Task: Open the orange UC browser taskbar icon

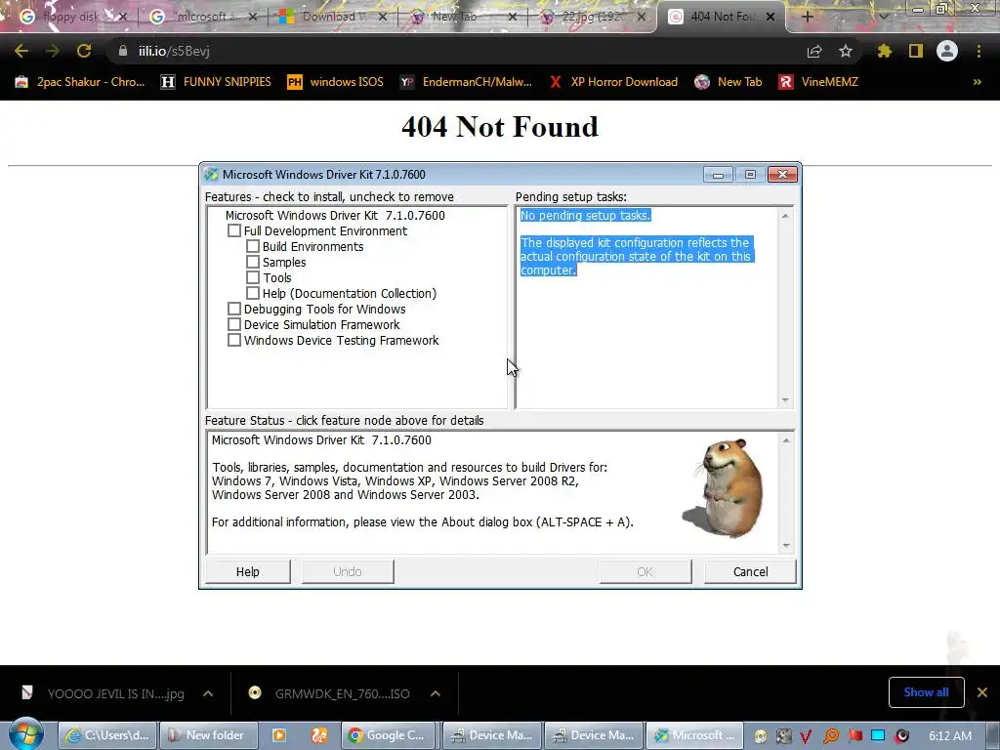Action: pos(319,735)
